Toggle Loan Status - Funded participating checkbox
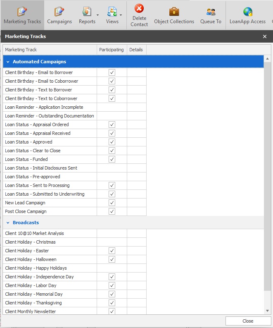The image size is (273, 328). (x=112, y=159)
